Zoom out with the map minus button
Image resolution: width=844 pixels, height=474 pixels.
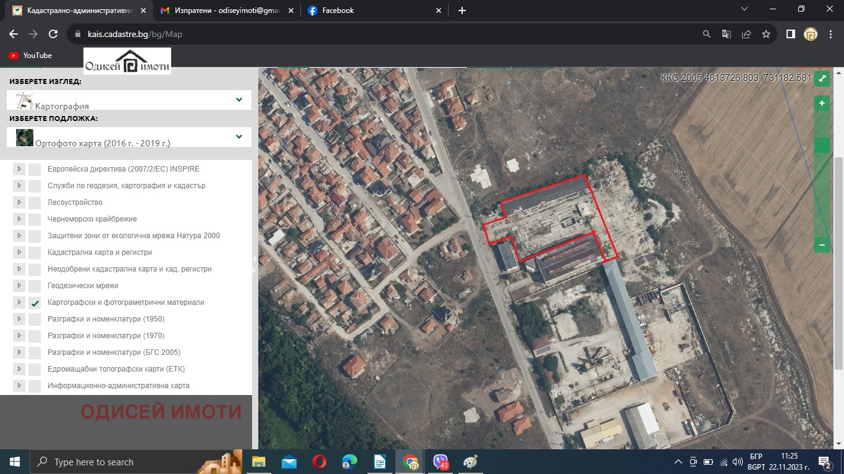822,245
